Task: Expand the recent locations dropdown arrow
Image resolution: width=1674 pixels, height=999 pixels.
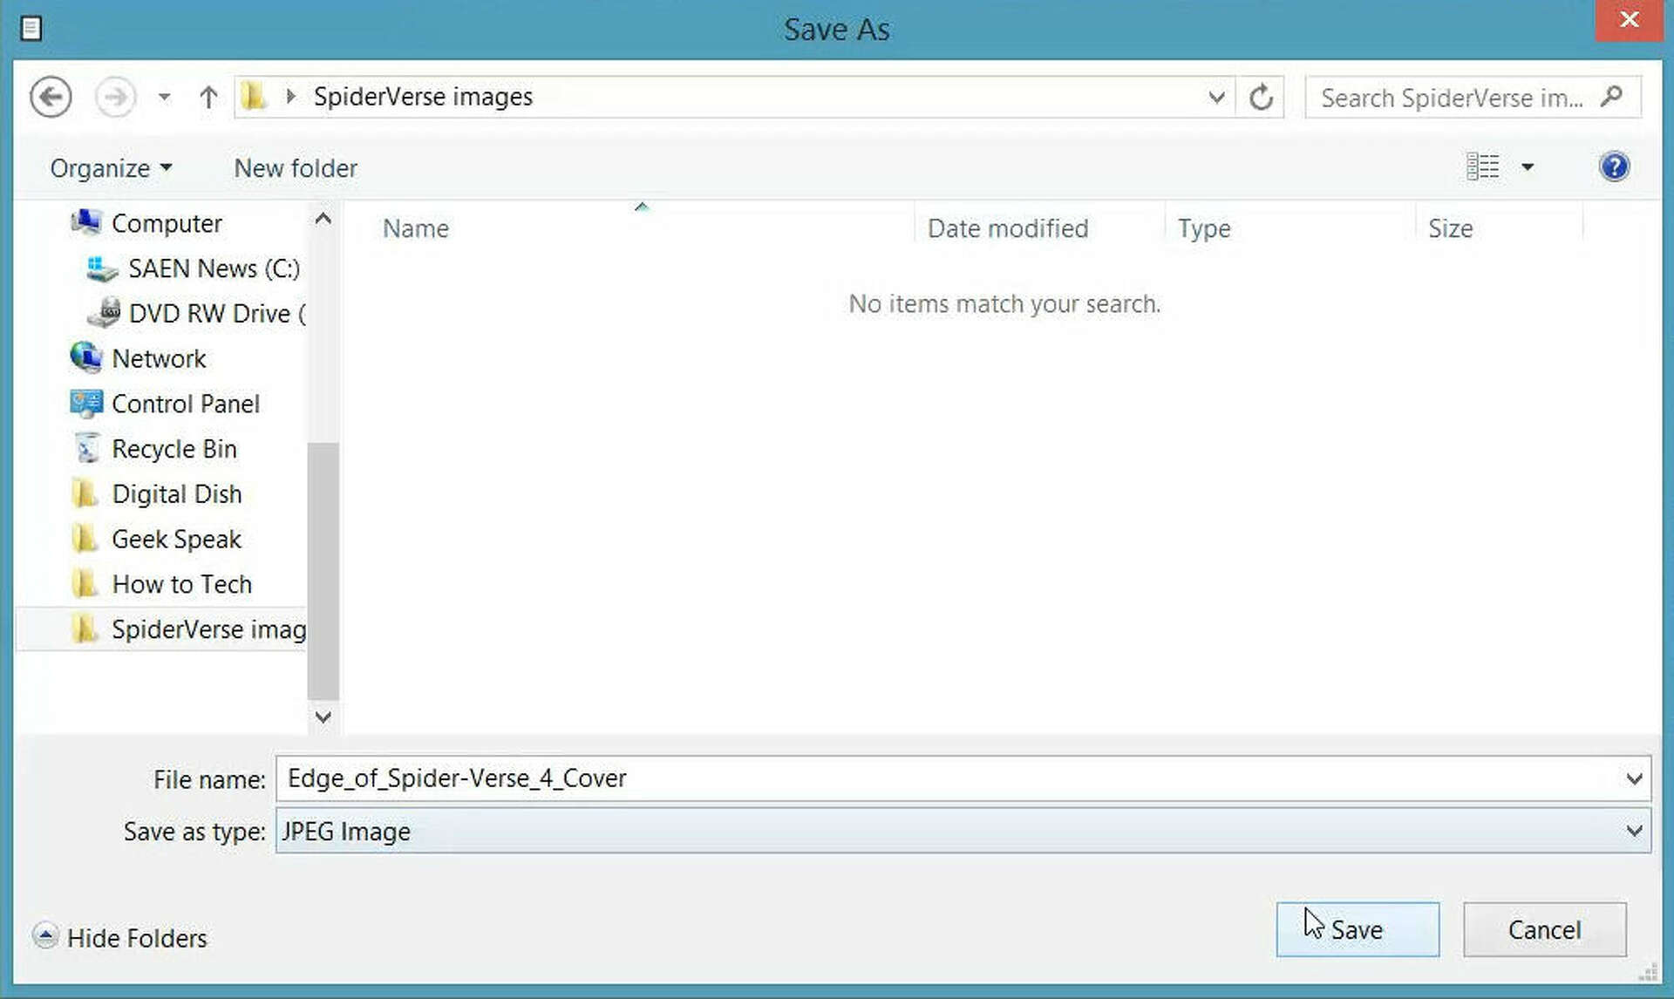Action: click(x=164, y=97)
